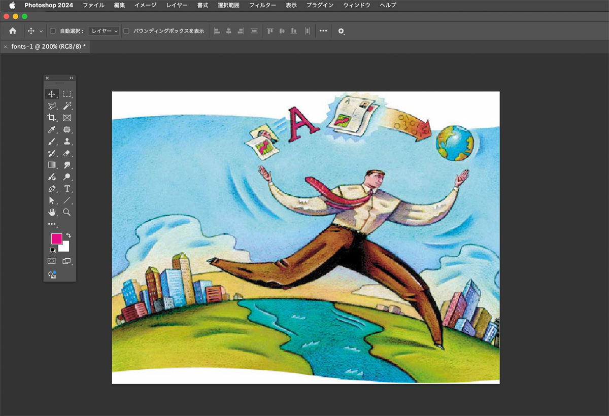Choose the Eraser tool
The image size is (609, 416).
pyautogui.click(x=67, y=153)
